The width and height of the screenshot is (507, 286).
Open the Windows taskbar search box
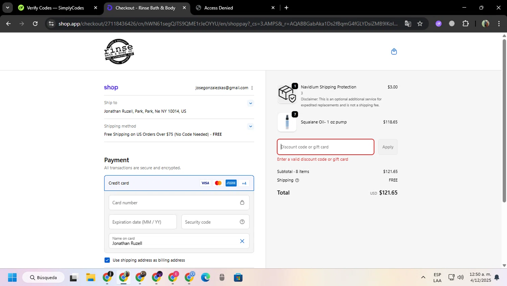click(x=43, y=278)
